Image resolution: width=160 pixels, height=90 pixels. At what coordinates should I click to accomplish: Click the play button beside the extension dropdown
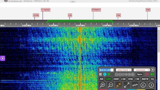pos(152,70)
